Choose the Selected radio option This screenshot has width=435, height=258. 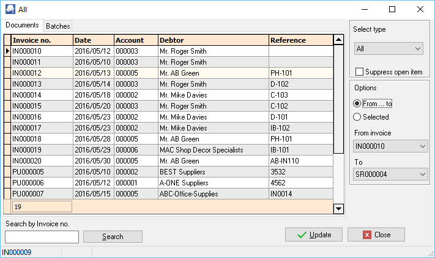357,117
